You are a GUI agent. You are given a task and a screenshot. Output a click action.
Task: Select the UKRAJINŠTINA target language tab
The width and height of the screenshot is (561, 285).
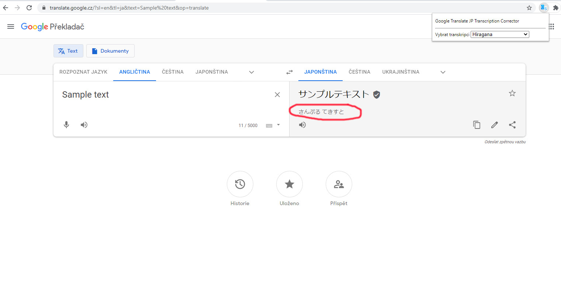pos(401,72)
